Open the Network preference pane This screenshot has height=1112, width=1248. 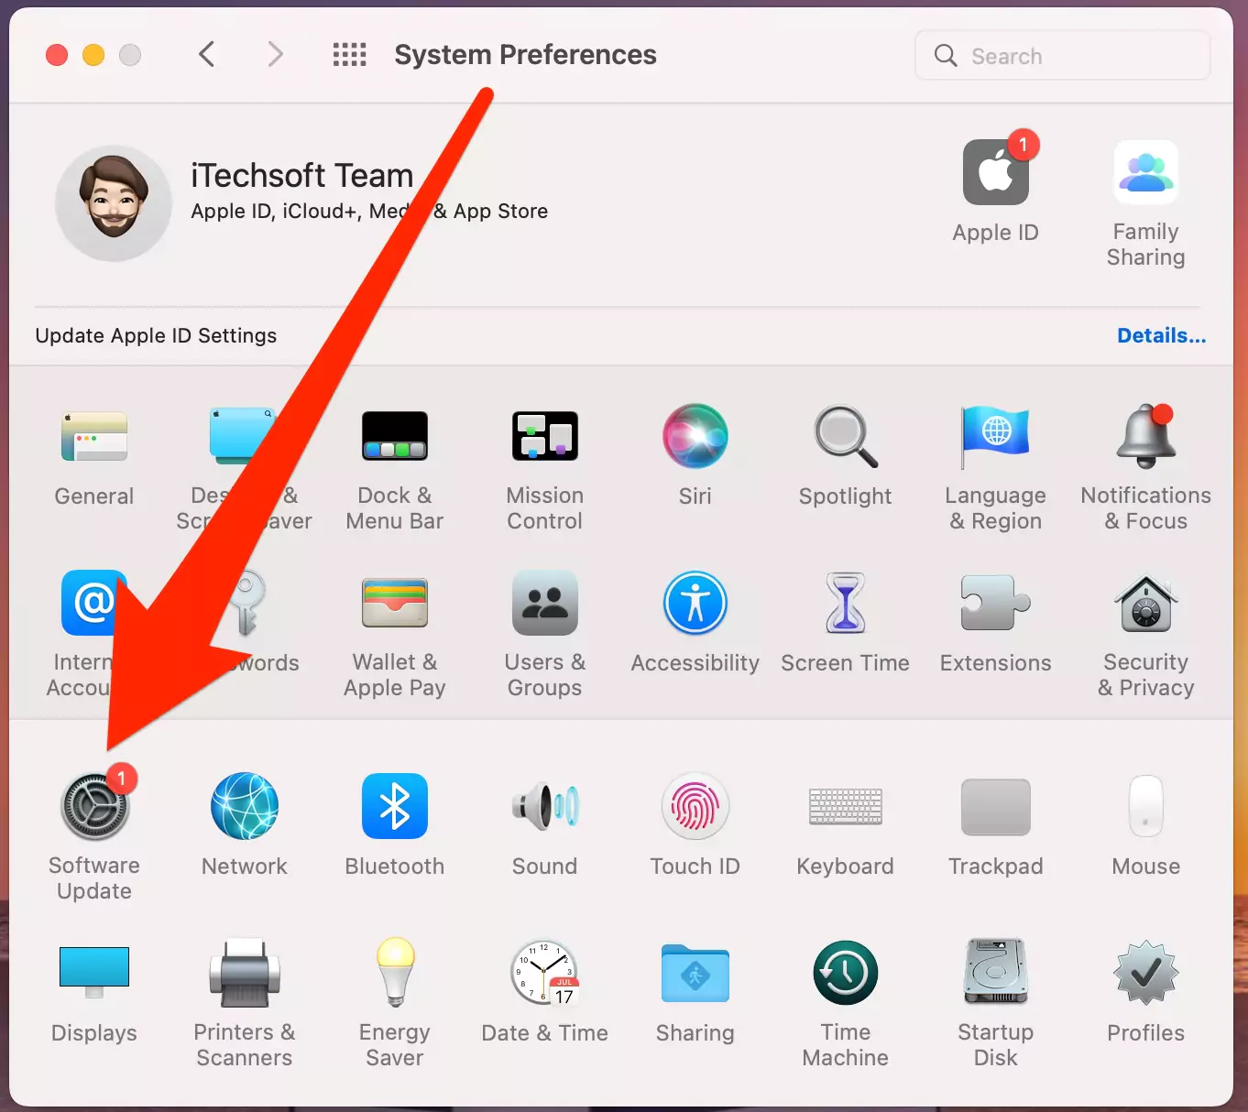click(x=244, y=807)
